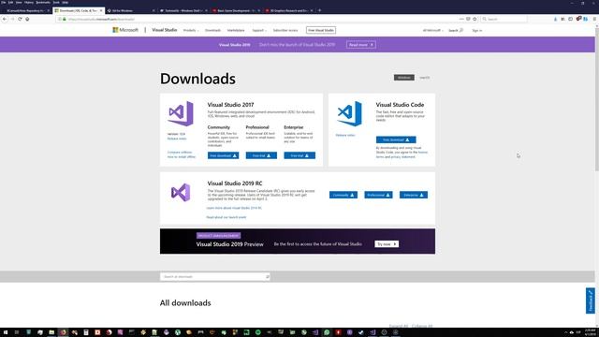
Task: Click the browser forward arrow
Action: 12,19
